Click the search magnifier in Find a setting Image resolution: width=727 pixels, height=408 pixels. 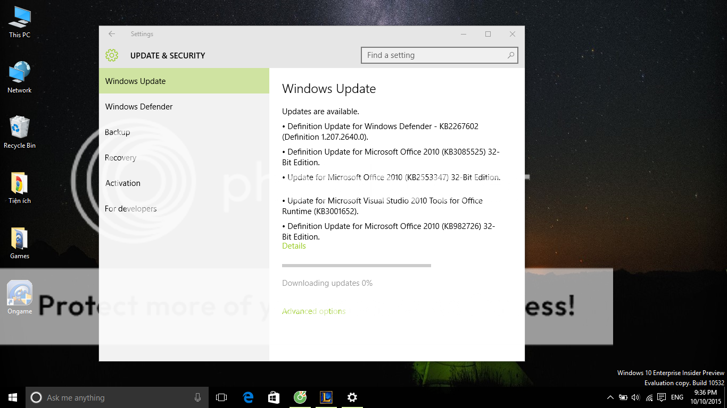pos(510,55)
